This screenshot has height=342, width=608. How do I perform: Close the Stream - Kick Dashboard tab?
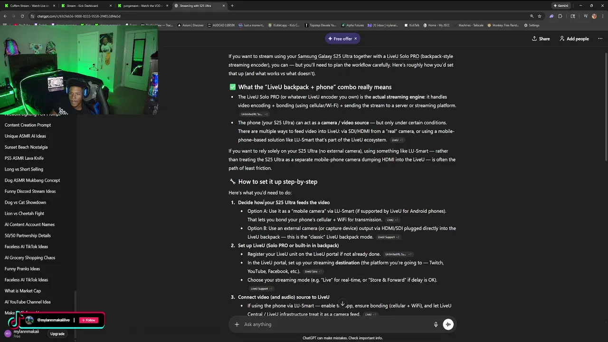pos(111,6)
